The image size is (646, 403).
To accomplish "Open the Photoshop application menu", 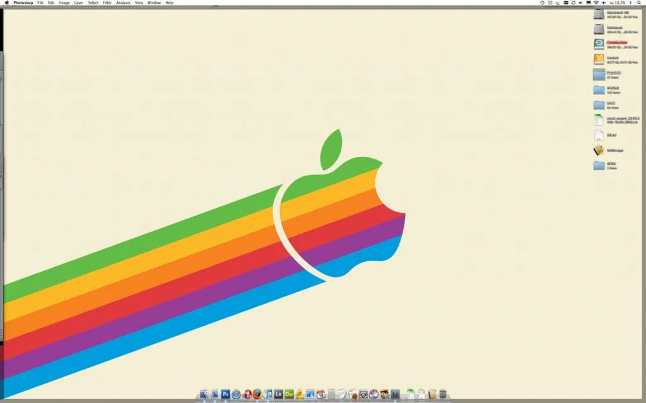I will pos(23,3).
